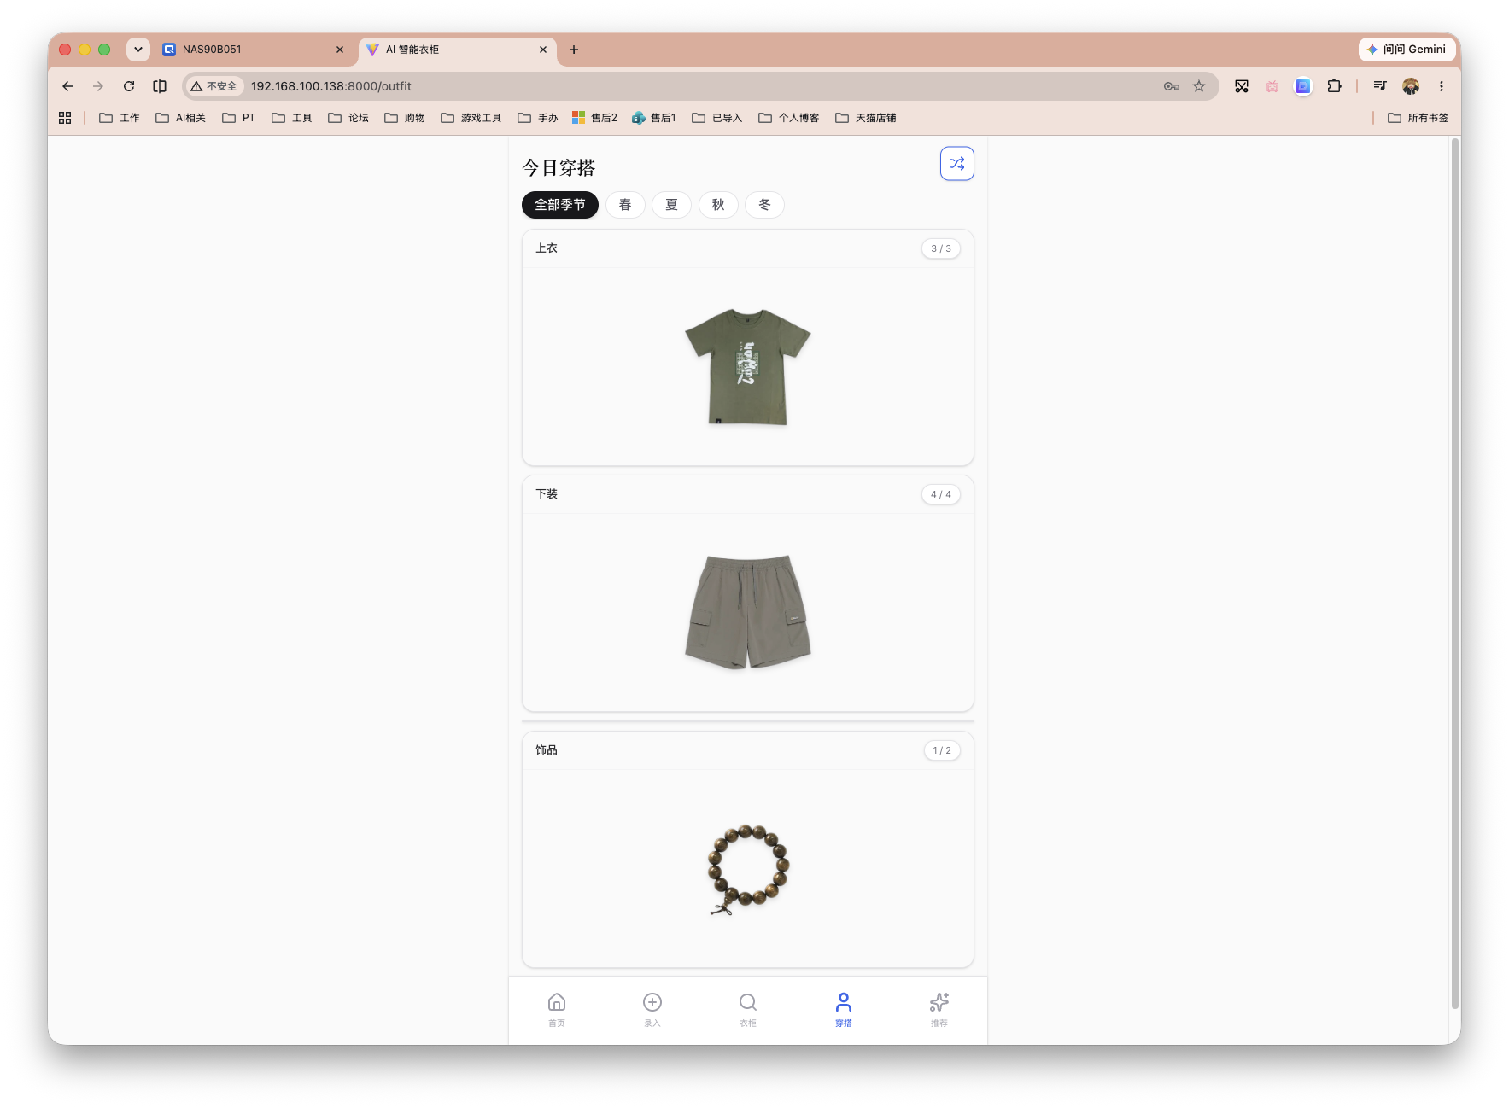Image resolution: width=1509 pixels, height=1108 pixels.
Task: Filter outfits by 夏 season
Action: (x=671, y=205)
